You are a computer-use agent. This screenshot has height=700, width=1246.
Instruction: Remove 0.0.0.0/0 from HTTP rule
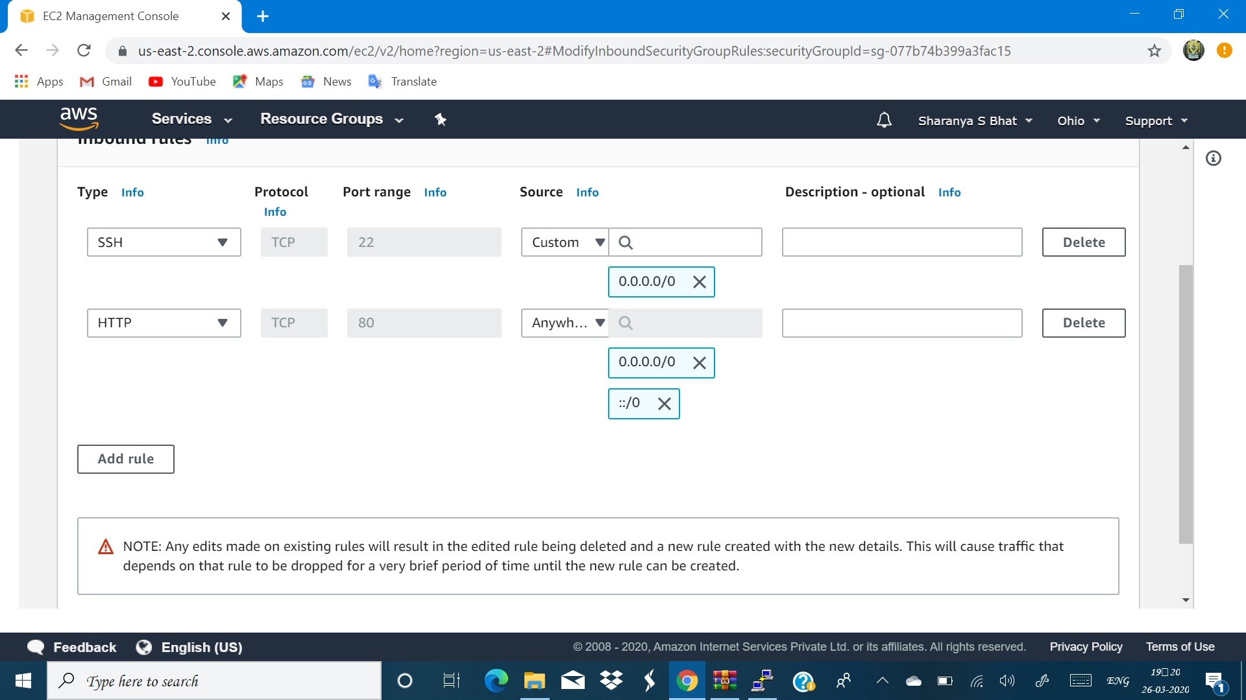tap(699, 363)
